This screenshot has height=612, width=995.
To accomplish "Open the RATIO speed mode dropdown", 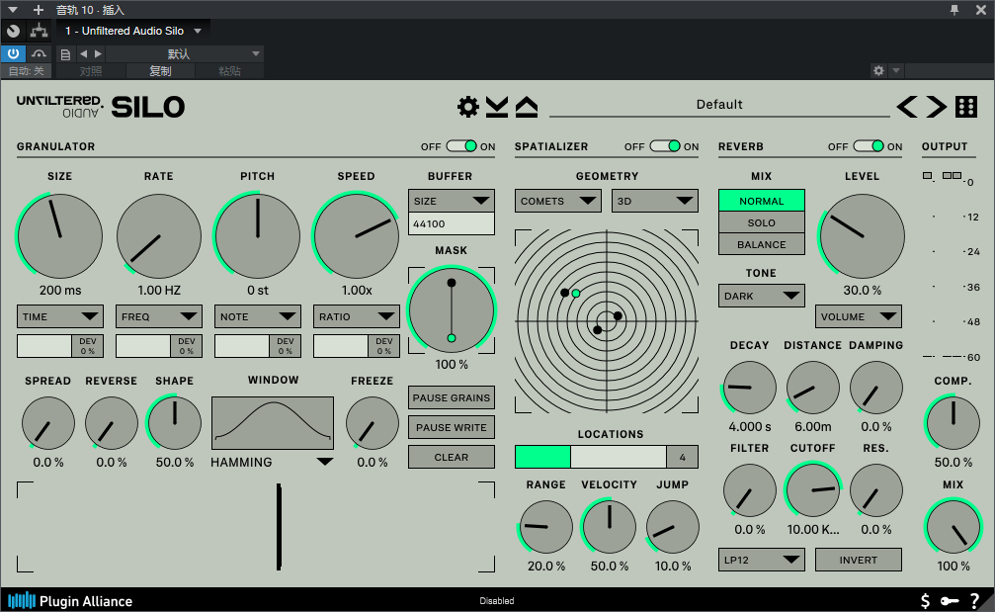I will [x=357, y=316].
